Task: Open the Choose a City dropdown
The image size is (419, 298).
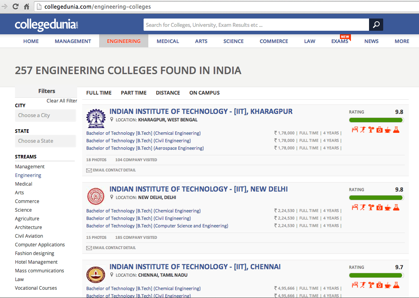Action: [45, 115]
